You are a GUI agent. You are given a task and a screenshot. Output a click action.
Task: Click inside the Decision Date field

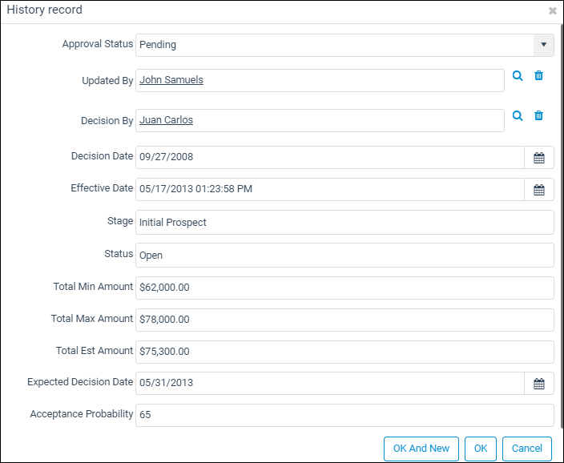click(330, 157)
